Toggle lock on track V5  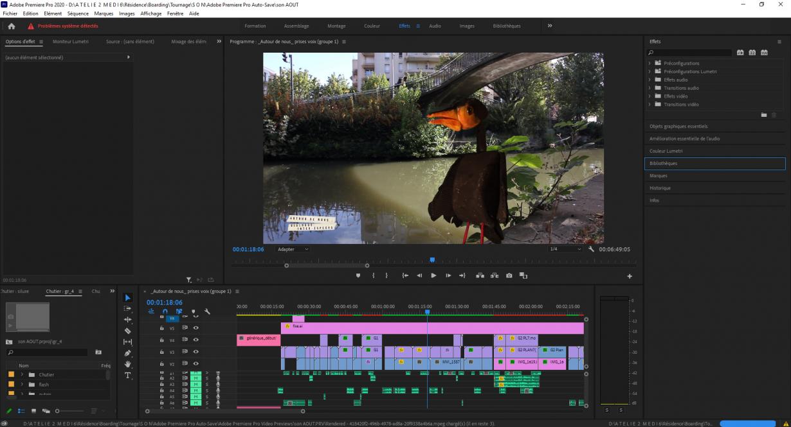[162, 327]
